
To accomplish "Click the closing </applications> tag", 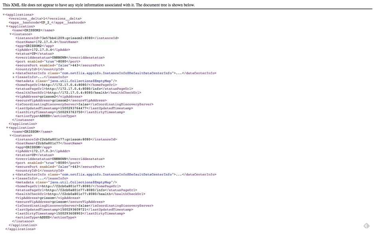I will tap(21, 229).
